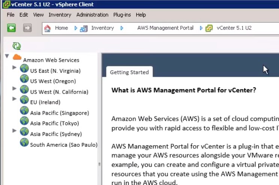Open dropdown arrow after Home breadcrumb
Image resolution: width=279 pixels, height=185 pixels.
coord(76,28)
